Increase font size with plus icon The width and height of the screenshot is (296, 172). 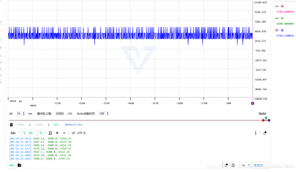pyautogui.click(x=57, y=133)
